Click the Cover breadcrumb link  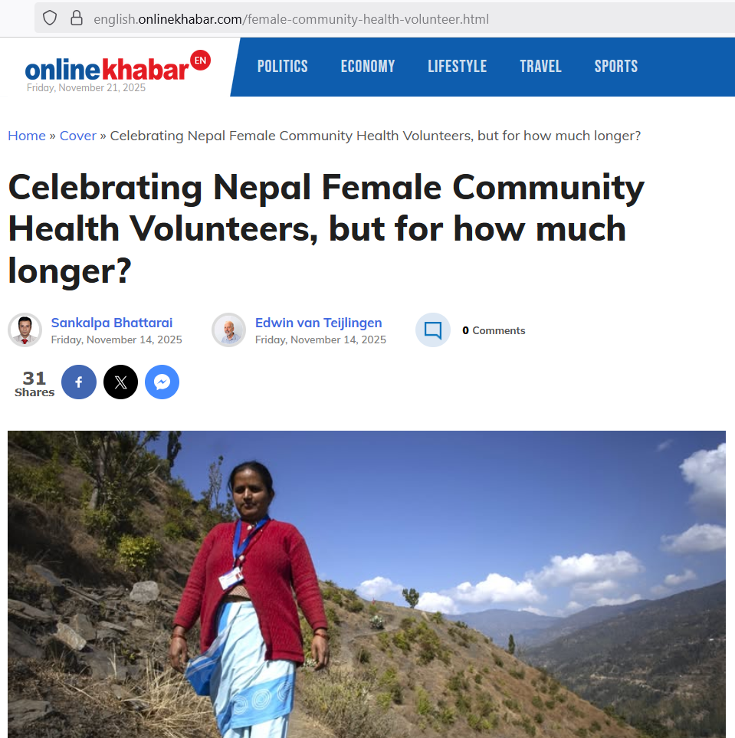[78, 136]
